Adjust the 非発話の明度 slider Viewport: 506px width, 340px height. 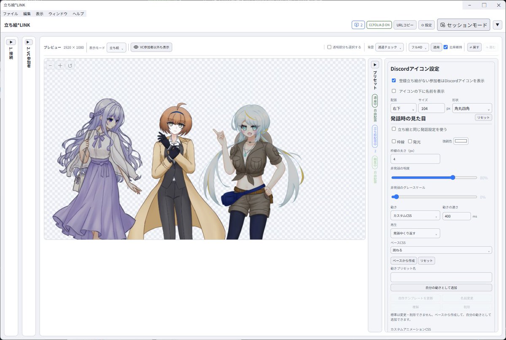click(x=434, y=178)
